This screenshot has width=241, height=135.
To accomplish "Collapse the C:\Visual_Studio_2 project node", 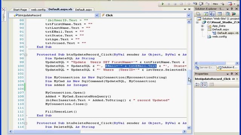I will tap(197, 22).
